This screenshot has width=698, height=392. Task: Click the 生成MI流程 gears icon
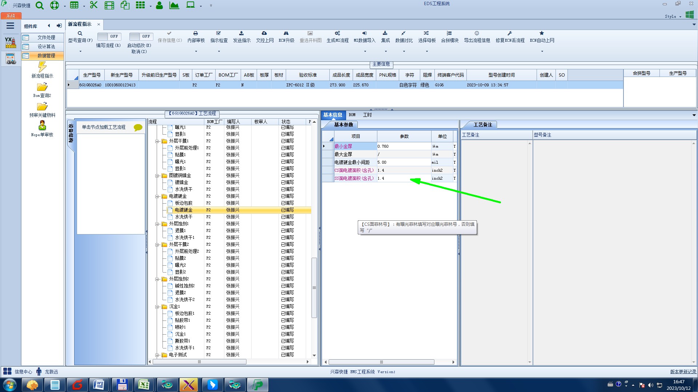point(337,33)
